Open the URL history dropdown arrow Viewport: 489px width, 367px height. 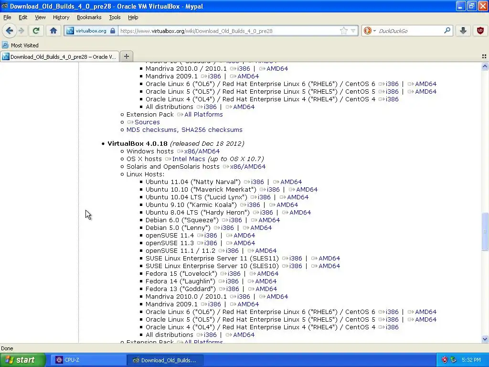353,31
